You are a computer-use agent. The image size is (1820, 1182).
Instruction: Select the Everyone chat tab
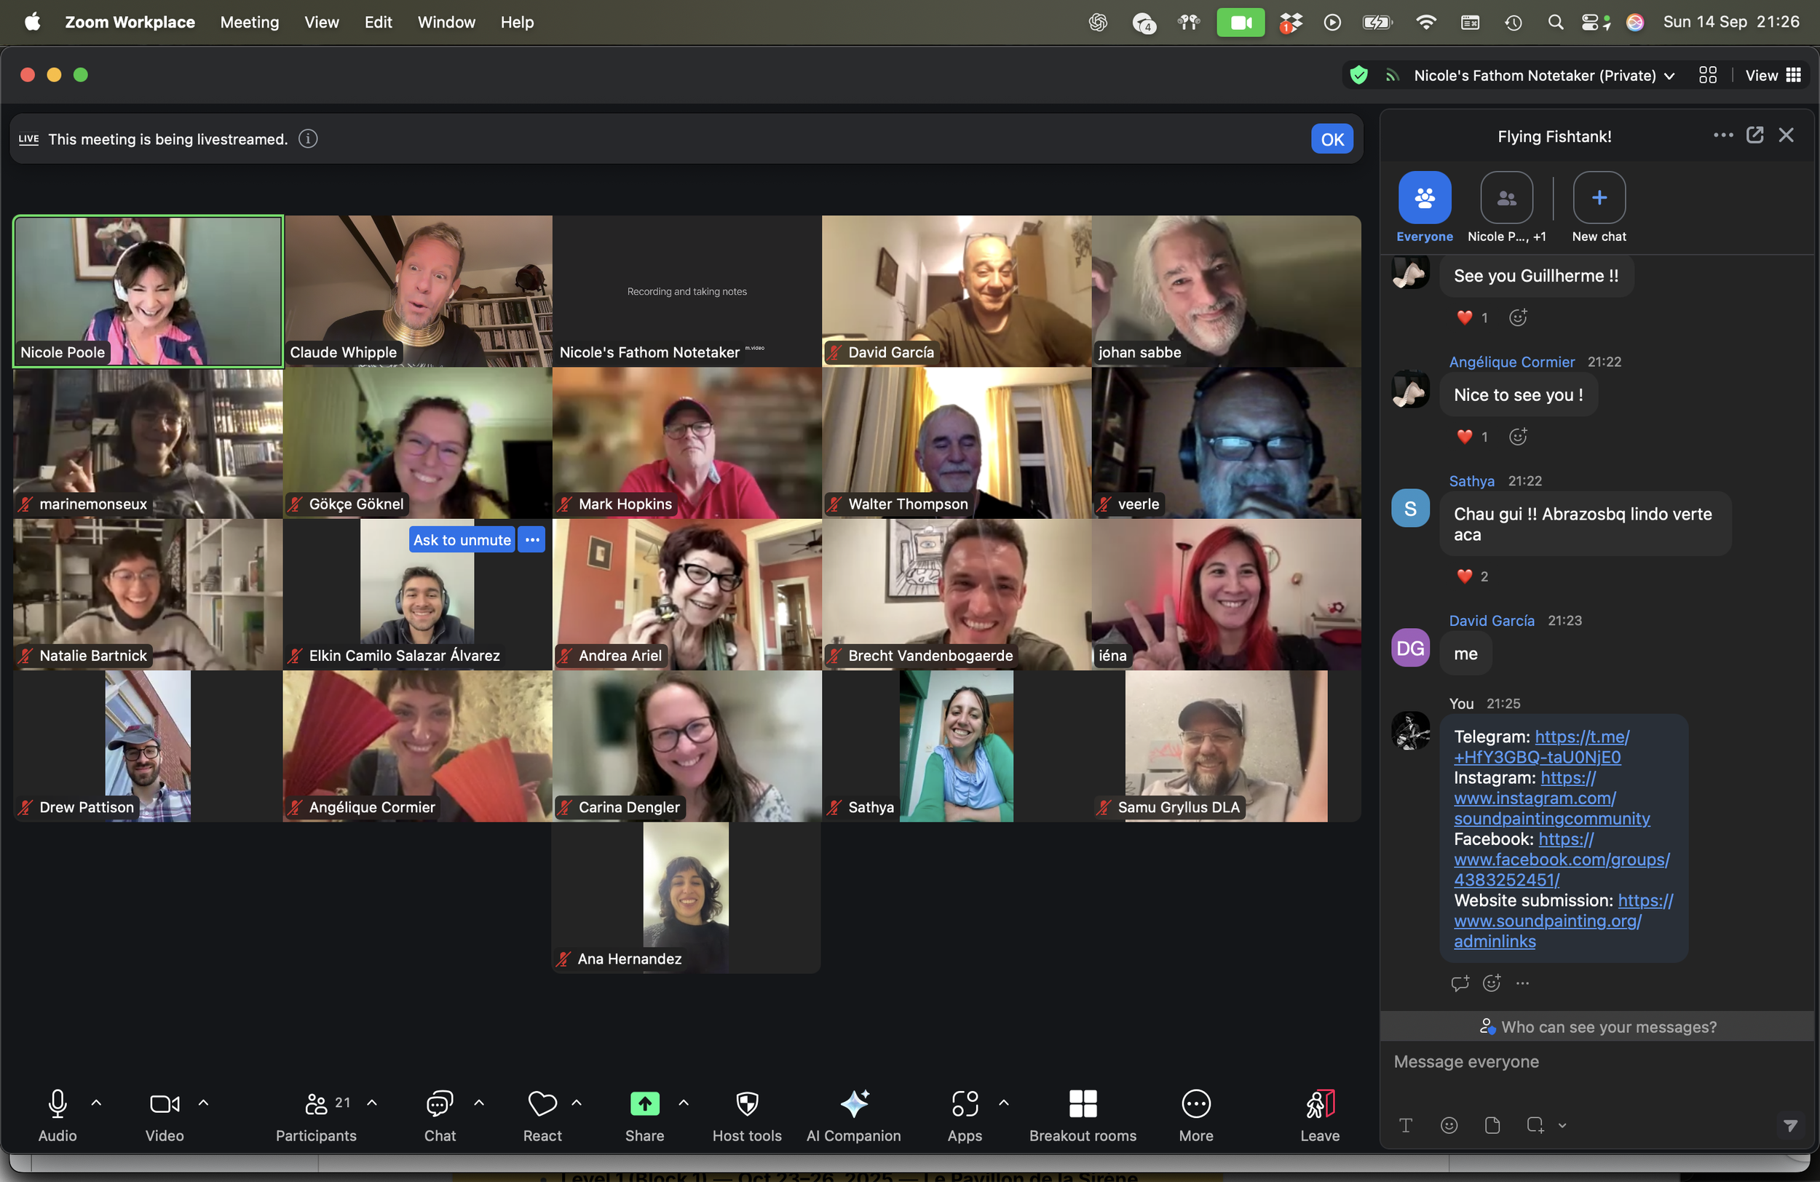pyautogui.click(x=1424, y=199)
